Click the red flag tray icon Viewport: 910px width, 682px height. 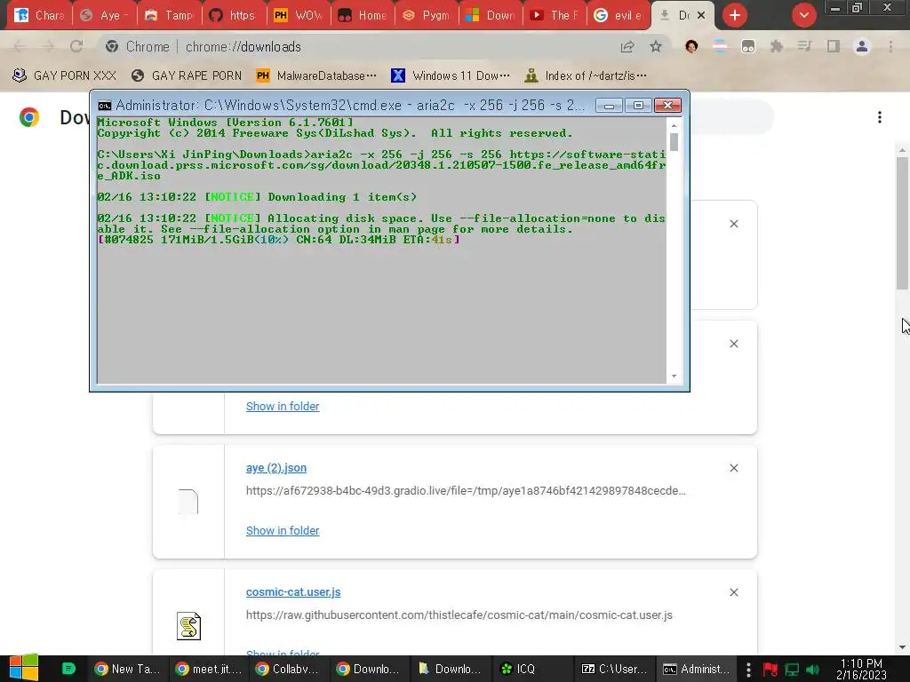(x=770, y=670)
